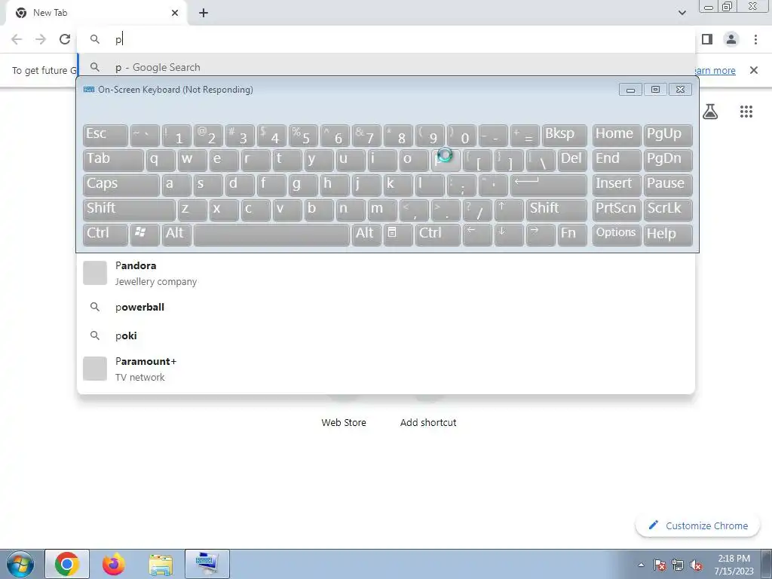Toggle right Ctrl key on On-Screen Keyboard
Image resolution: width=772 pixels, height=579 pixels.
(x=438, y=234)
